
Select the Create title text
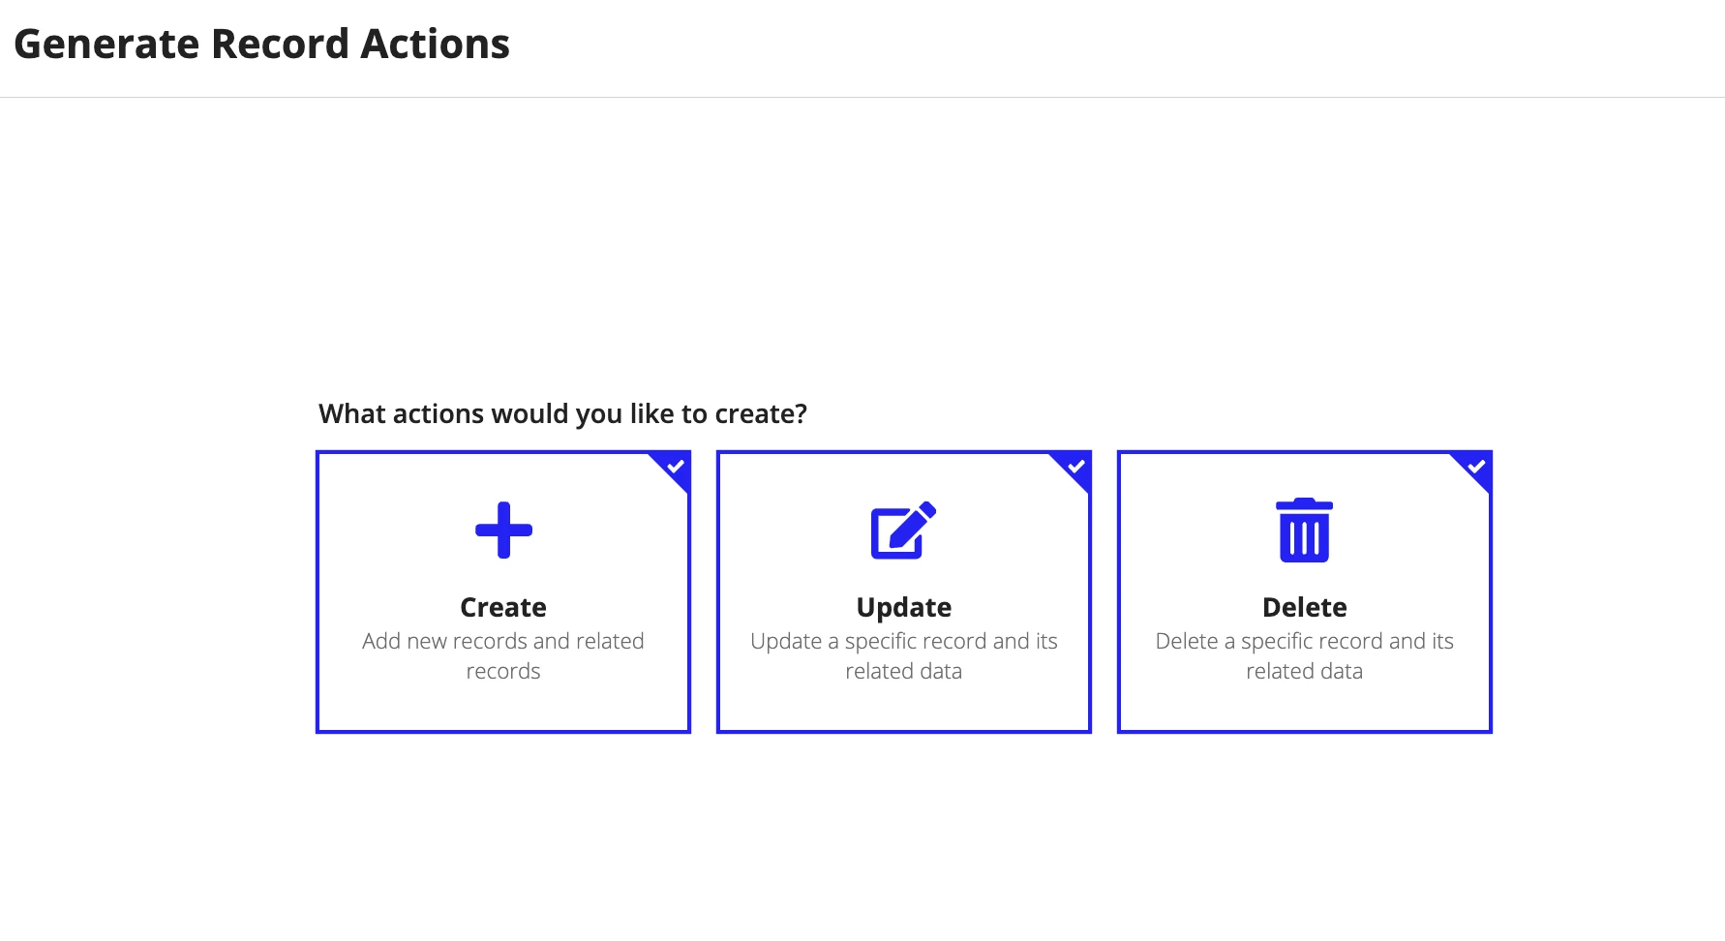click(503, 607)
